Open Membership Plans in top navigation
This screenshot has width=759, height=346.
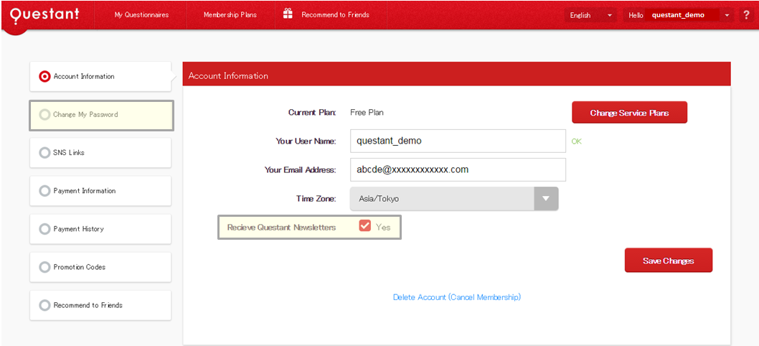pyautogui.click(x=230, y=15)
